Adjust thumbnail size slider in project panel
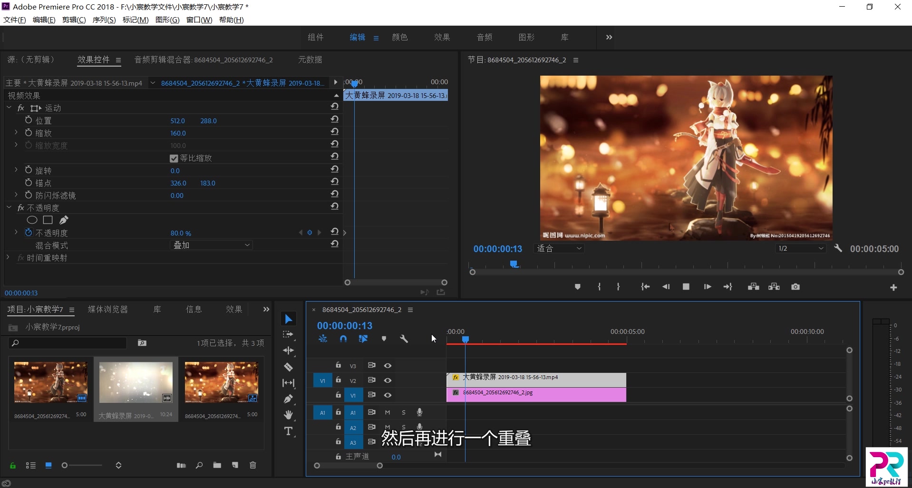 click(x=65, y=465)
